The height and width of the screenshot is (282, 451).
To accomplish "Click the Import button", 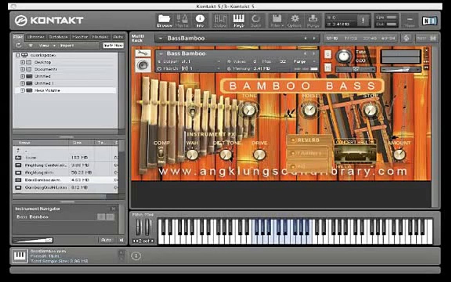I will pos(67,45).
